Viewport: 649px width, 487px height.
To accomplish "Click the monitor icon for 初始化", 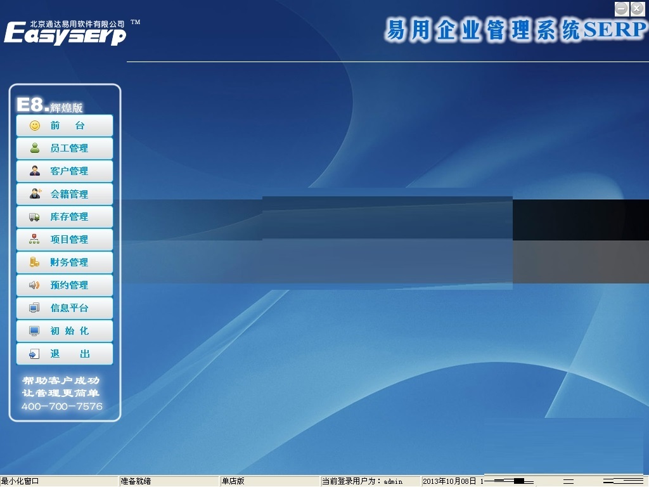I will pyautogui.click(x=34, y=330).
